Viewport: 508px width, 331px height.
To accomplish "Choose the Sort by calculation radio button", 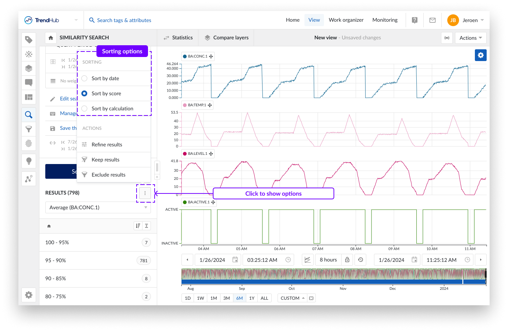I will pos(85,108).
